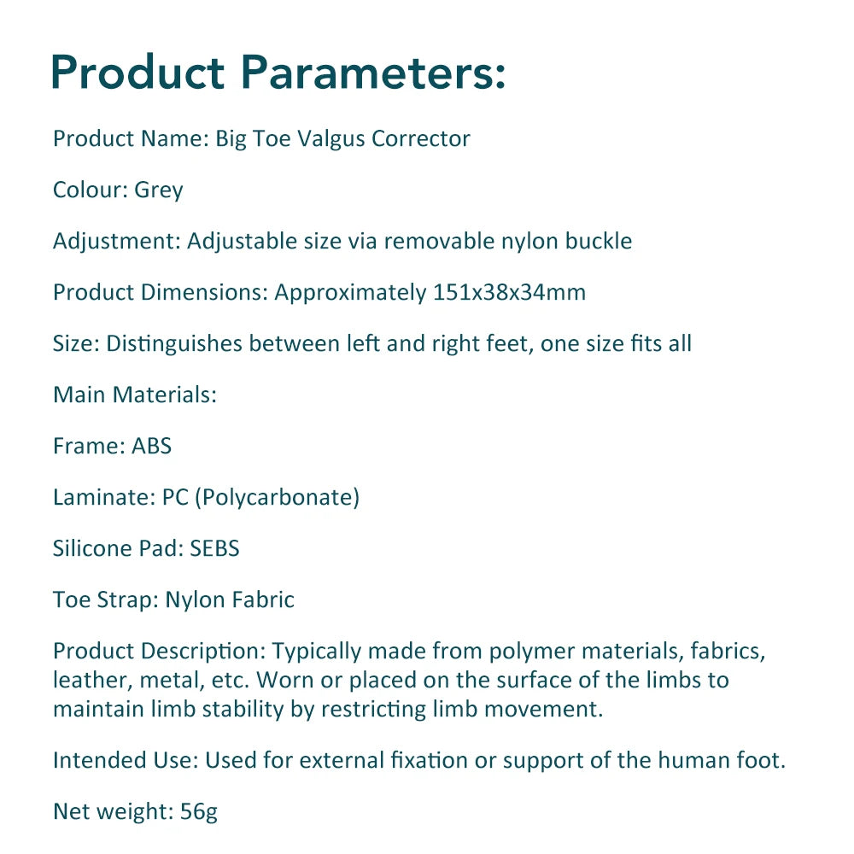Click the Net weight: 56g line
854x854 pixels.
[135, 812]
